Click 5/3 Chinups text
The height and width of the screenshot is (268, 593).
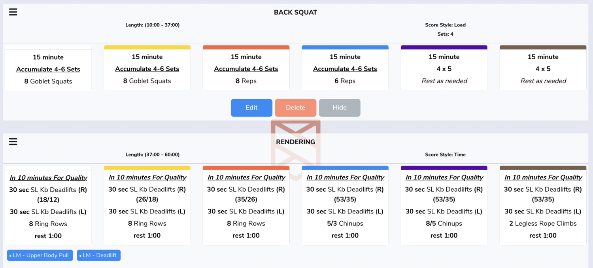point(345,223)
